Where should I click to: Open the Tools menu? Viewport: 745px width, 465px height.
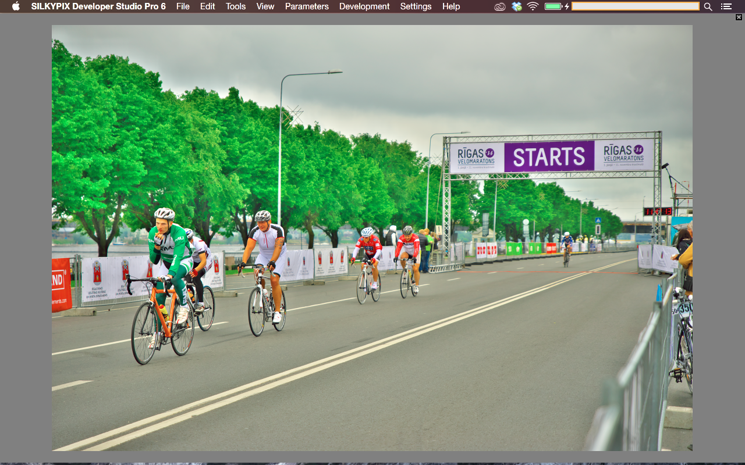[x=236, y=6]
